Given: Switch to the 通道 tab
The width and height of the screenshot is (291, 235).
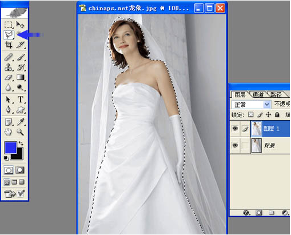Looking at the screenshot, I should [x=258, y=94].
